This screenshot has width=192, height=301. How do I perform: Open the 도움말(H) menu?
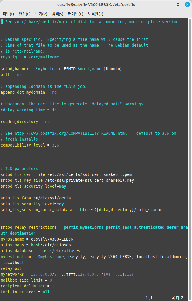coord(95,14)
